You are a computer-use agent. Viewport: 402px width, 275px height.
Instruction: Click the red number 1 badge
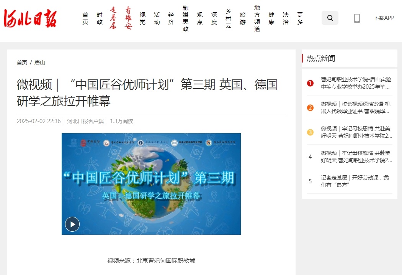click(310, 83)
